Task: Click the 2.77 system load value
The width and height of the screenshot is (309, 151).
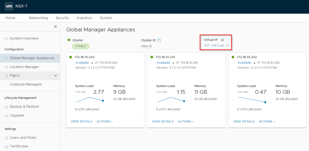Action: (x=99, y=92)
